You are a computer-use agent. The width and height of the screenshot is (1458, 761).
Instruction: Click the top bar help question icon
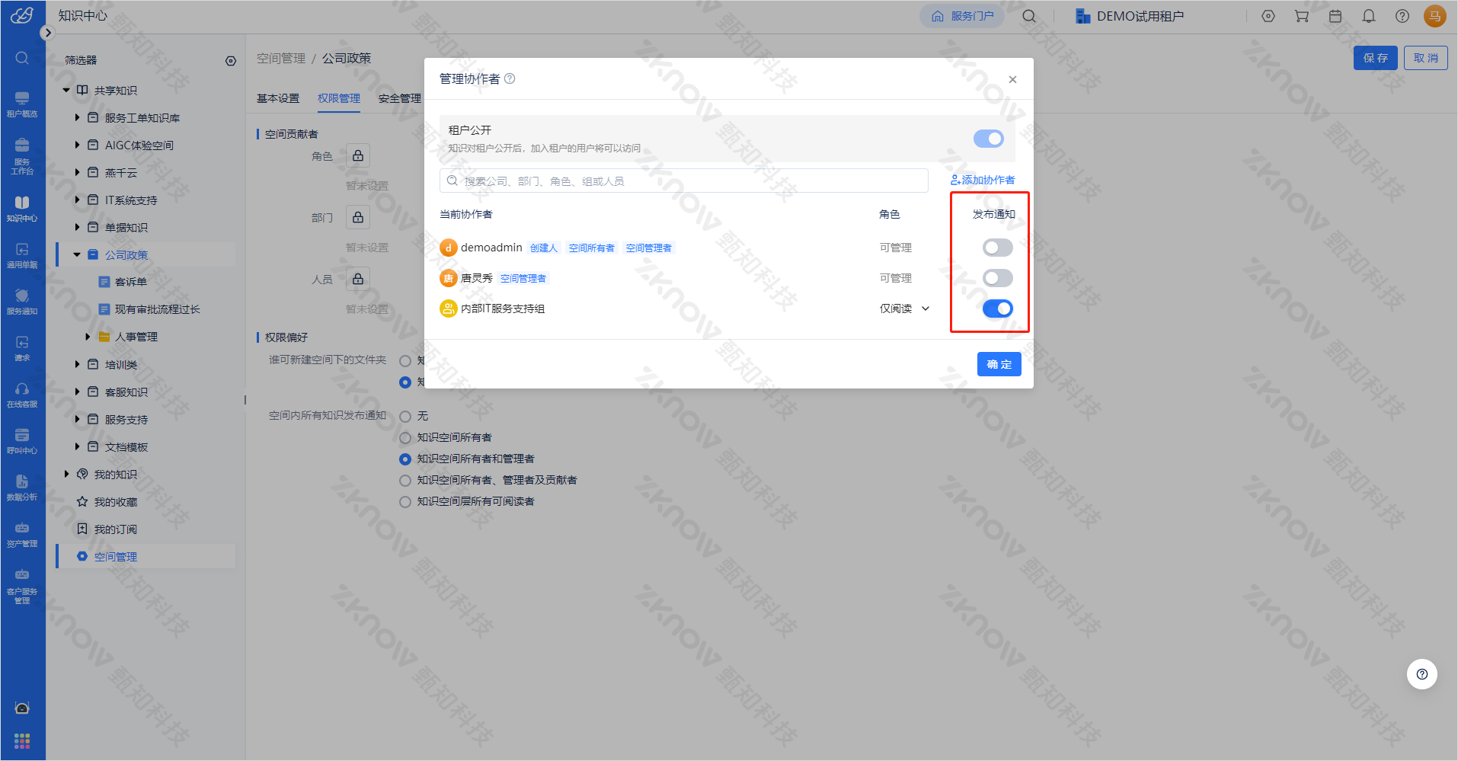coord(1402,16)
